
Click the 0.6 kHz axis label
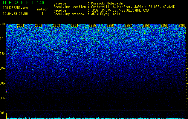click(x=3, y=113)
